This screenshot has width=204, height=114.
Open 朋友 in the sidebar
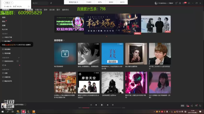tap(4, 22)
